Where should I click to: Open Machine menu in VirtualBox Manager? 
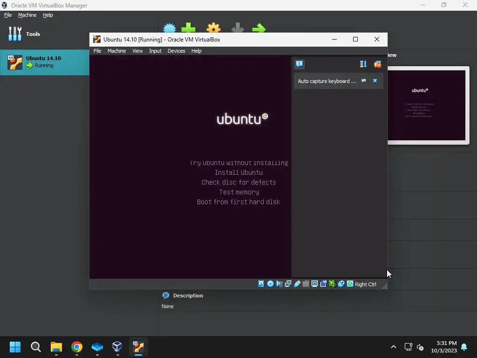[x=27, y=15]
